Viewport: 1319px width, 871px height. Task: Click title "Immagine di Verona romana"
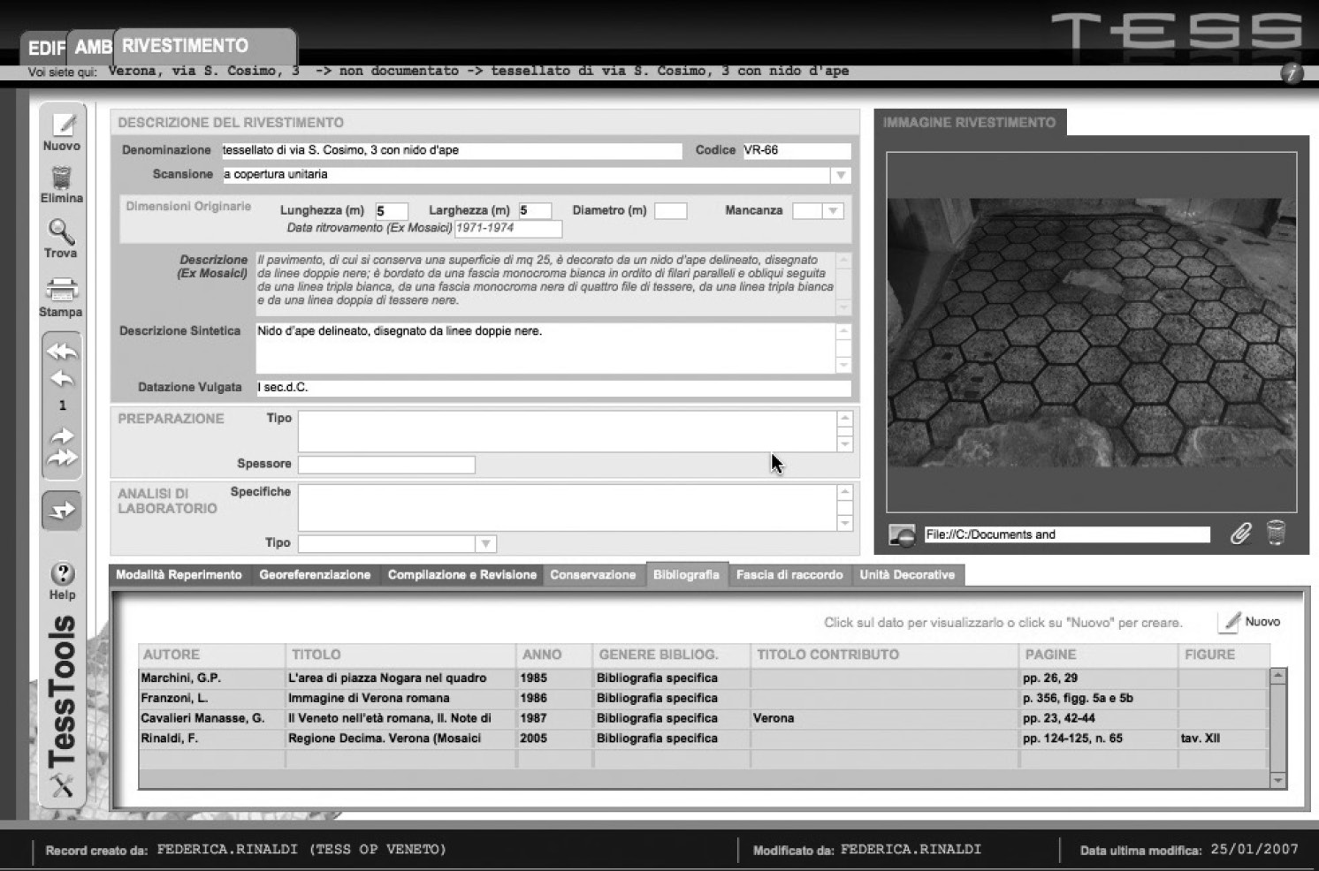(x=369, y=699)
